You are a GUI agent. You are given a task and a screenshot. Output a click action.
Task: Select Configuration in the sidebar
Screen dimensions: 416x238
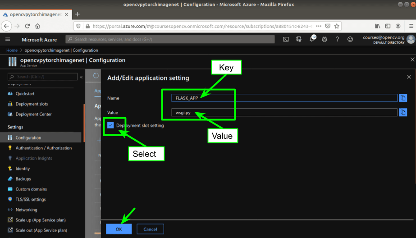41,137
